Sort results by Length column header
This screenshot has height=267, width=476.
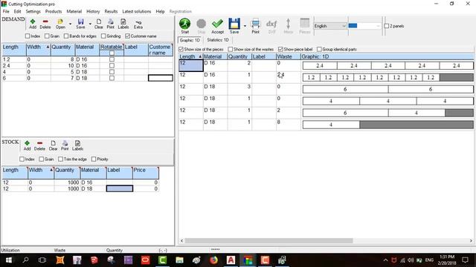pyautogui.click(x=190, y=56)
